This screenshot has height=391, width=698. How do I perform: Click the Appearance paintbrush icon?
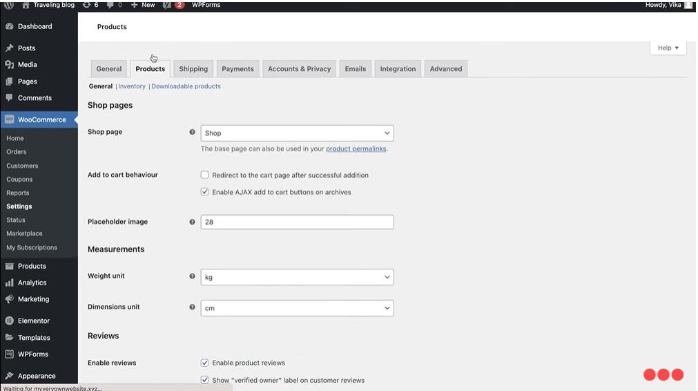click(x=10, y=375)
